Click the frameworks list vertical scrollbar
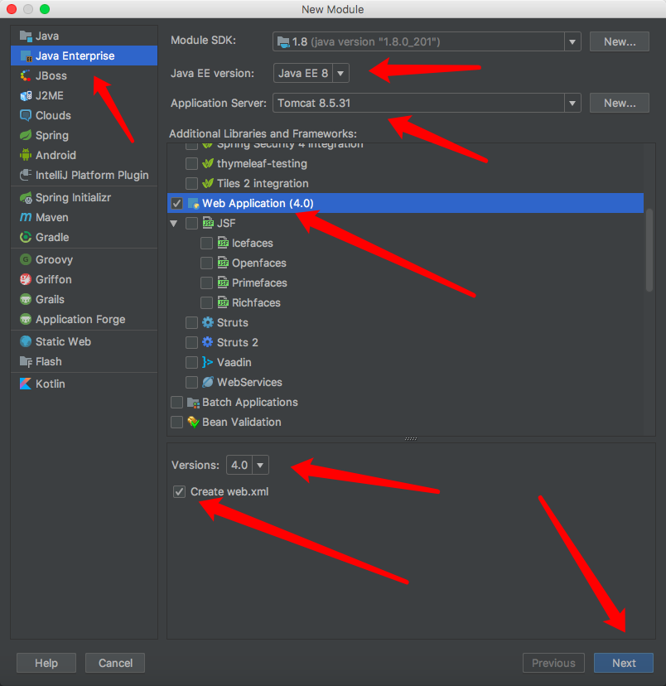The image size is (666, 686). pos(649,250)
